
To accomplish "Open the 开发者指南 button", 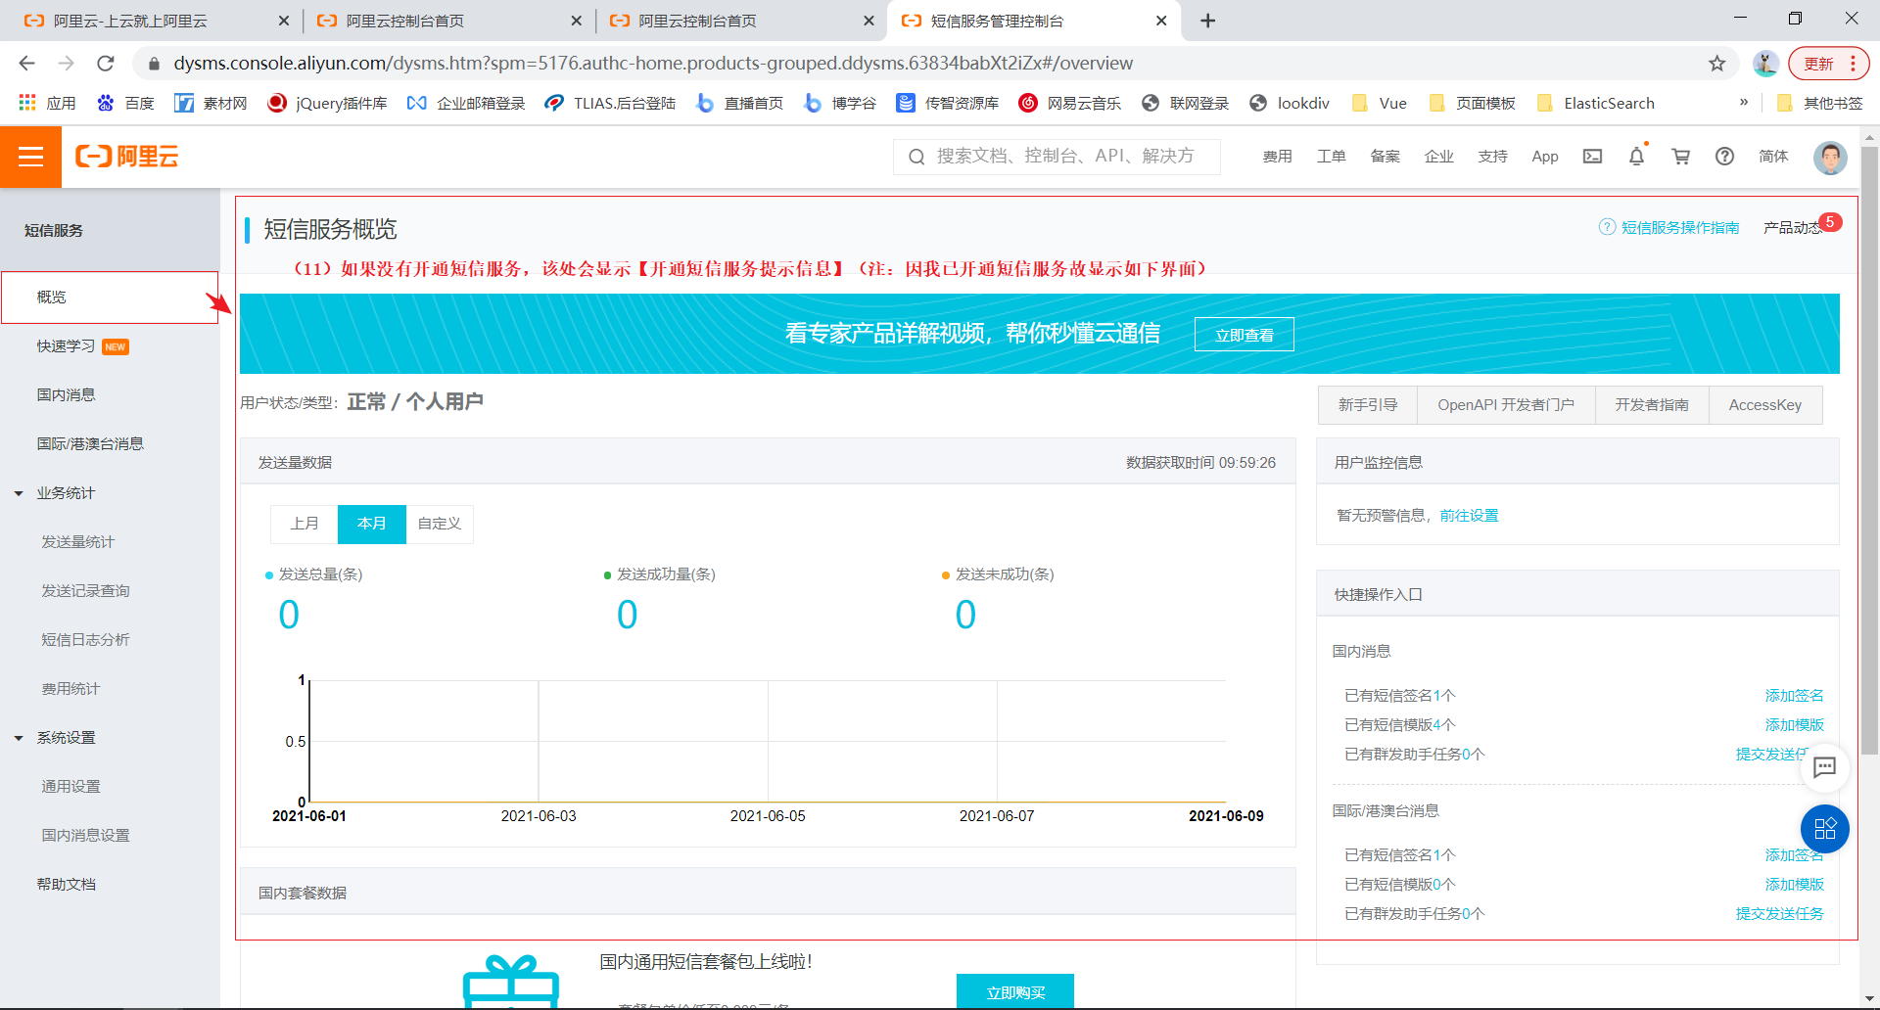I will tap(1651, 405).
